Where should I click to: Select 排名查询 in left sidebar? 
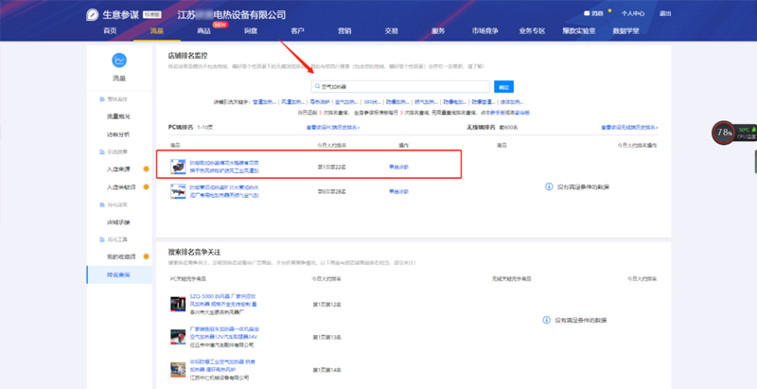[119, 274]
